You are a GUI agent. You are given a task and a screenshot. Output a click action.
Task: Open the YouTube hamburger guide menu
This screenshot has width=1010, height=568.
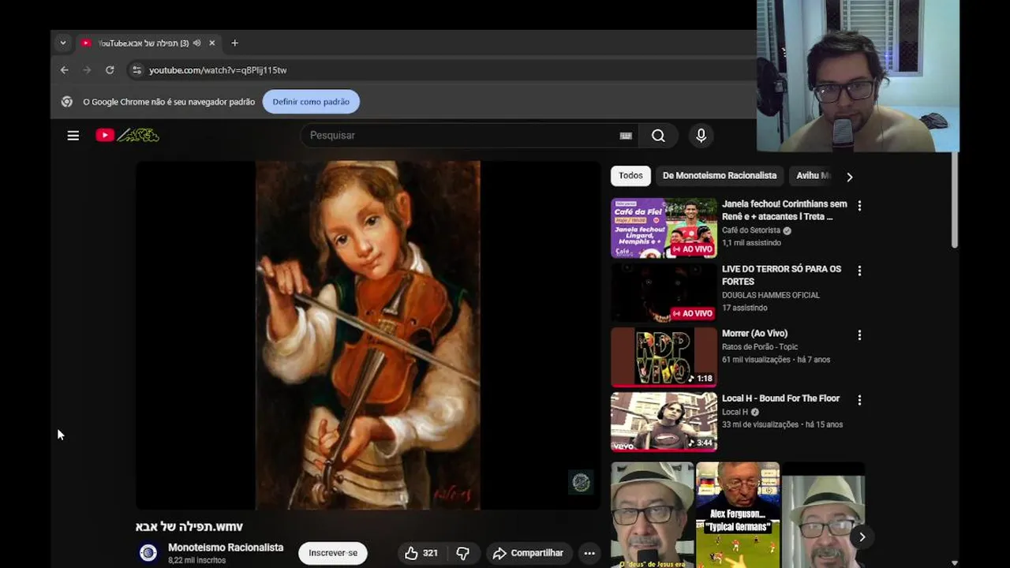73,136
